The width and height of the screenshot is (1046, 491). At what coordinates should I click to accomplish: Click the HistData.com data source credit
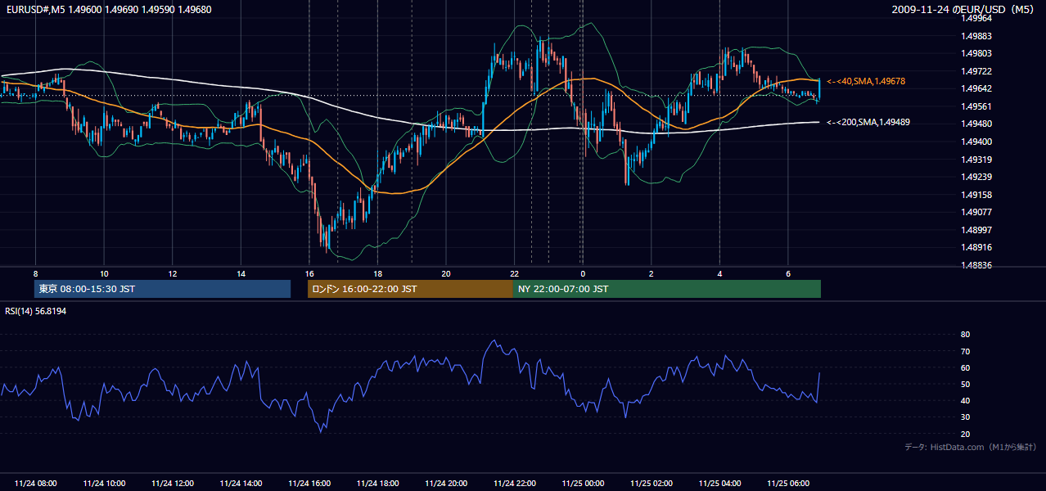[971, 447]
